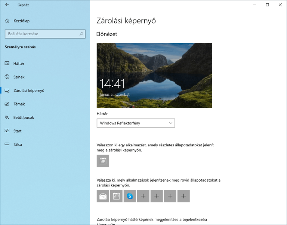The image size is (287, 225).
Task: Open the Windows Reflektorfény background dropdown
Action: 136,123
